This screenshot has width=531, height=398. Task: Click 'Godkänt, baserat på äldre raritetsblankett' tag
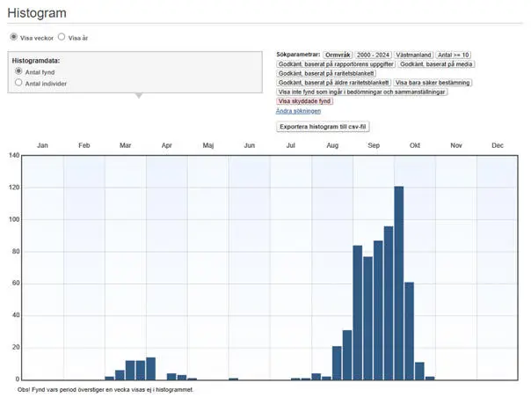332,83
